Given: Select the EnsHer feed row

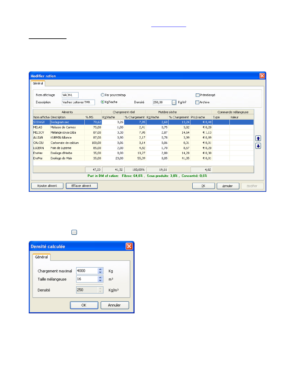Looking at the screenshot, I should click(x=143, y=153).
